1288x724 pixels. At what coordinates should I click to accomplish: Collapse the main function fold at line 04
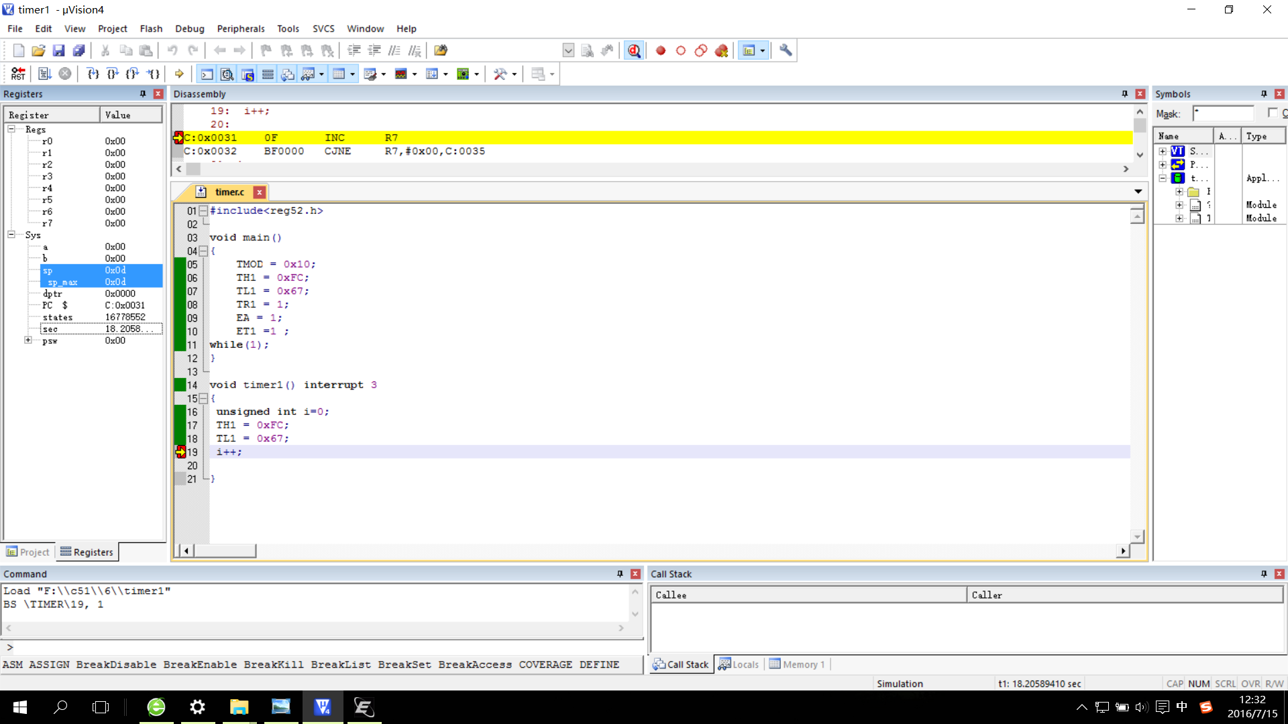(x=203, y=251)
